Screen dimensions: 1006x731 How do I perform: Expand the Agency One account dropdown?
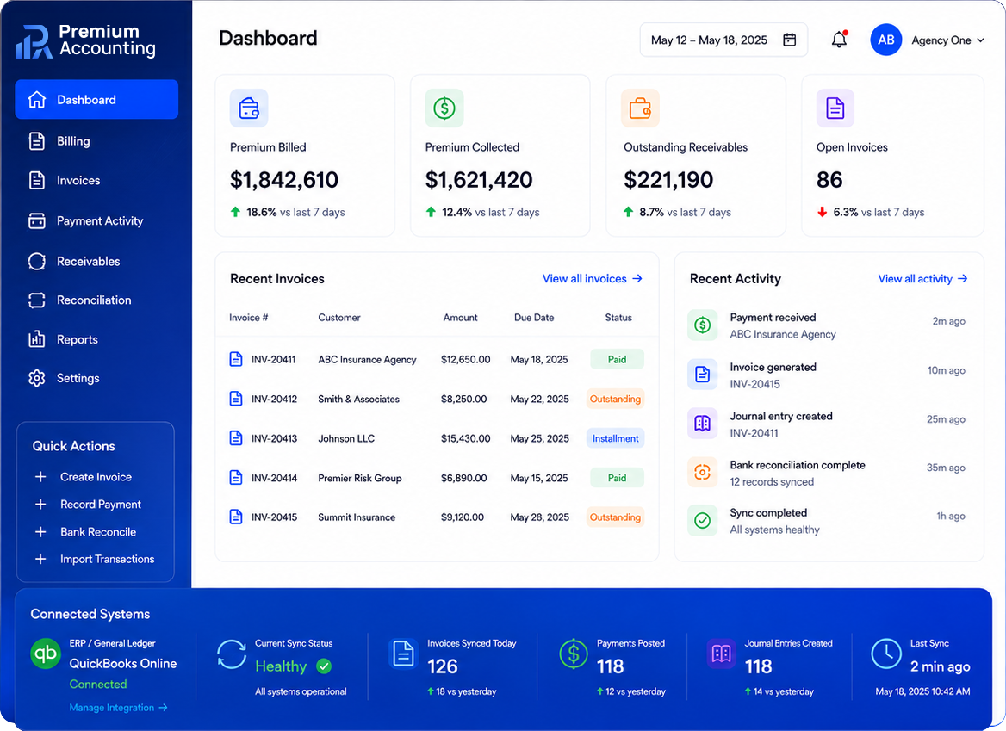pyautogui.click(x=947, y=40)
